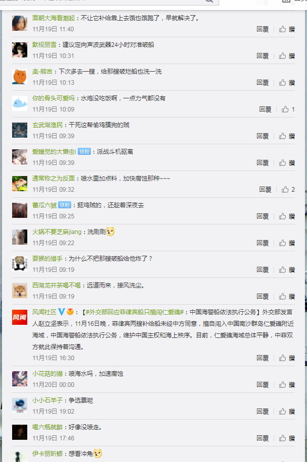Reply to 默视丽雪's comment
Image resolution: width=307 pixels, height=462 pixels.
pyautogui.click(x=263, y=56)
